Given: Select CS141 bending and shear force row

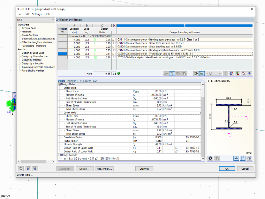Looking at the screenshot, I should pos(155,50).
